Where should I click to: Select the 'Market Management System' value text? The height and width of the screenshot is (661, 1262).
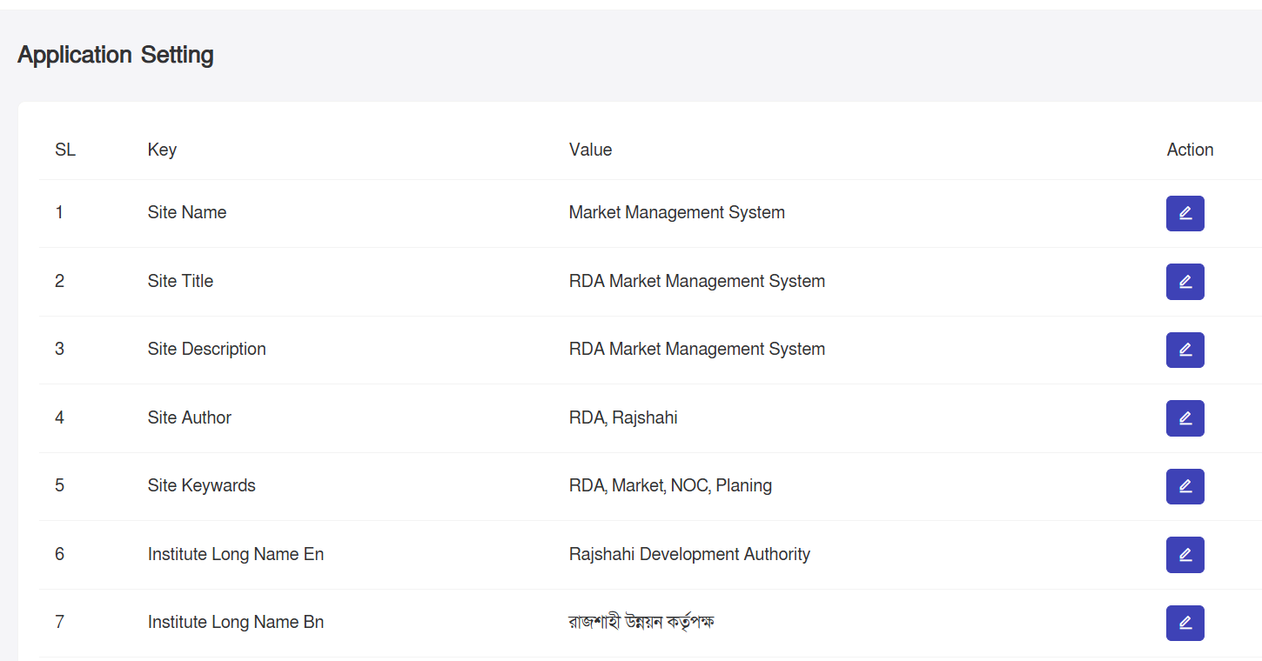676,212
